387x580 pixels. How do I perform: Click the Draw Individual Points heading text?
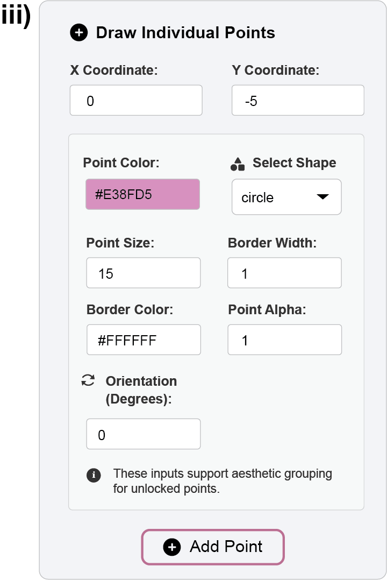click(x=185, y=33)
